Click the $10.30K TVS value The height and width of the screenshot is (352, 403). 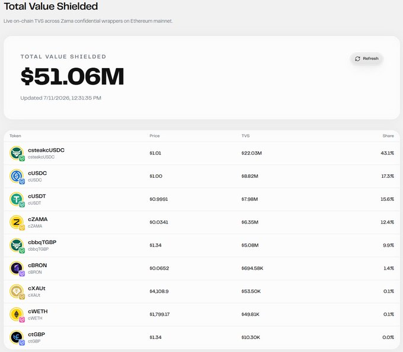coord(251,337)
